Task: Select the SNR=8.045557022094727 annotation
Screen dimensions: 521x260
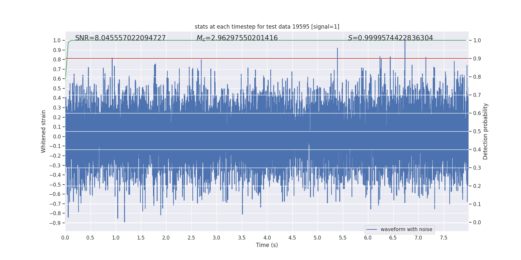Action: (x=120, y=38)
